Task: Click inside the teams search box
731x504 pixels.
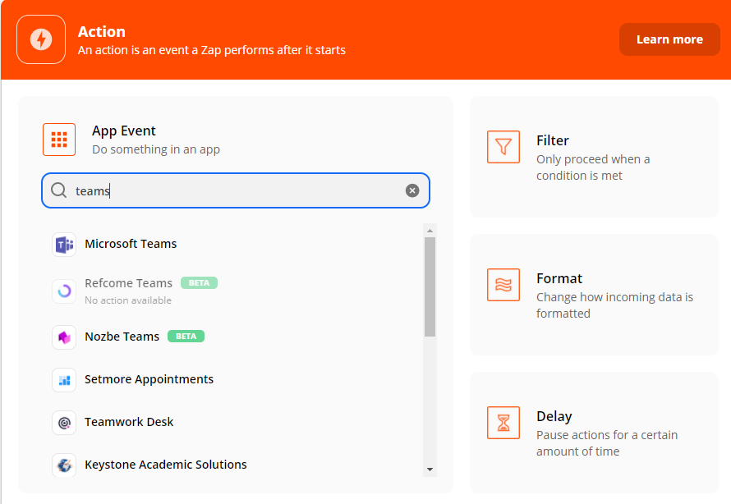Action: [236, 190]
